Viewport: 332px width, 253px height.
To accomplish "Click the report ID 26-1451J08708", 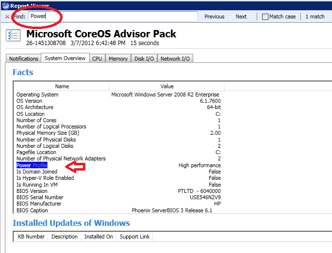I will tap(46, 43).
